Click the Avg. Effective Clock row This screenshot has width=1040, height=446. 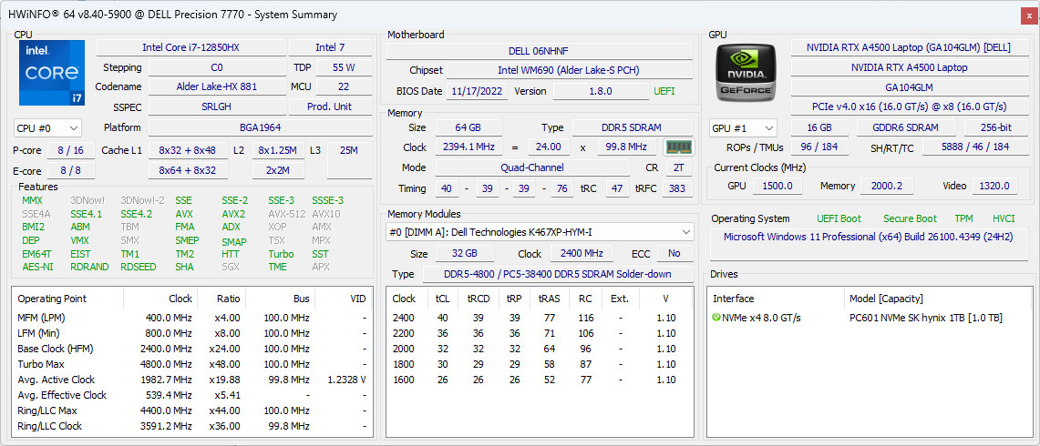[x=191, y=395]
